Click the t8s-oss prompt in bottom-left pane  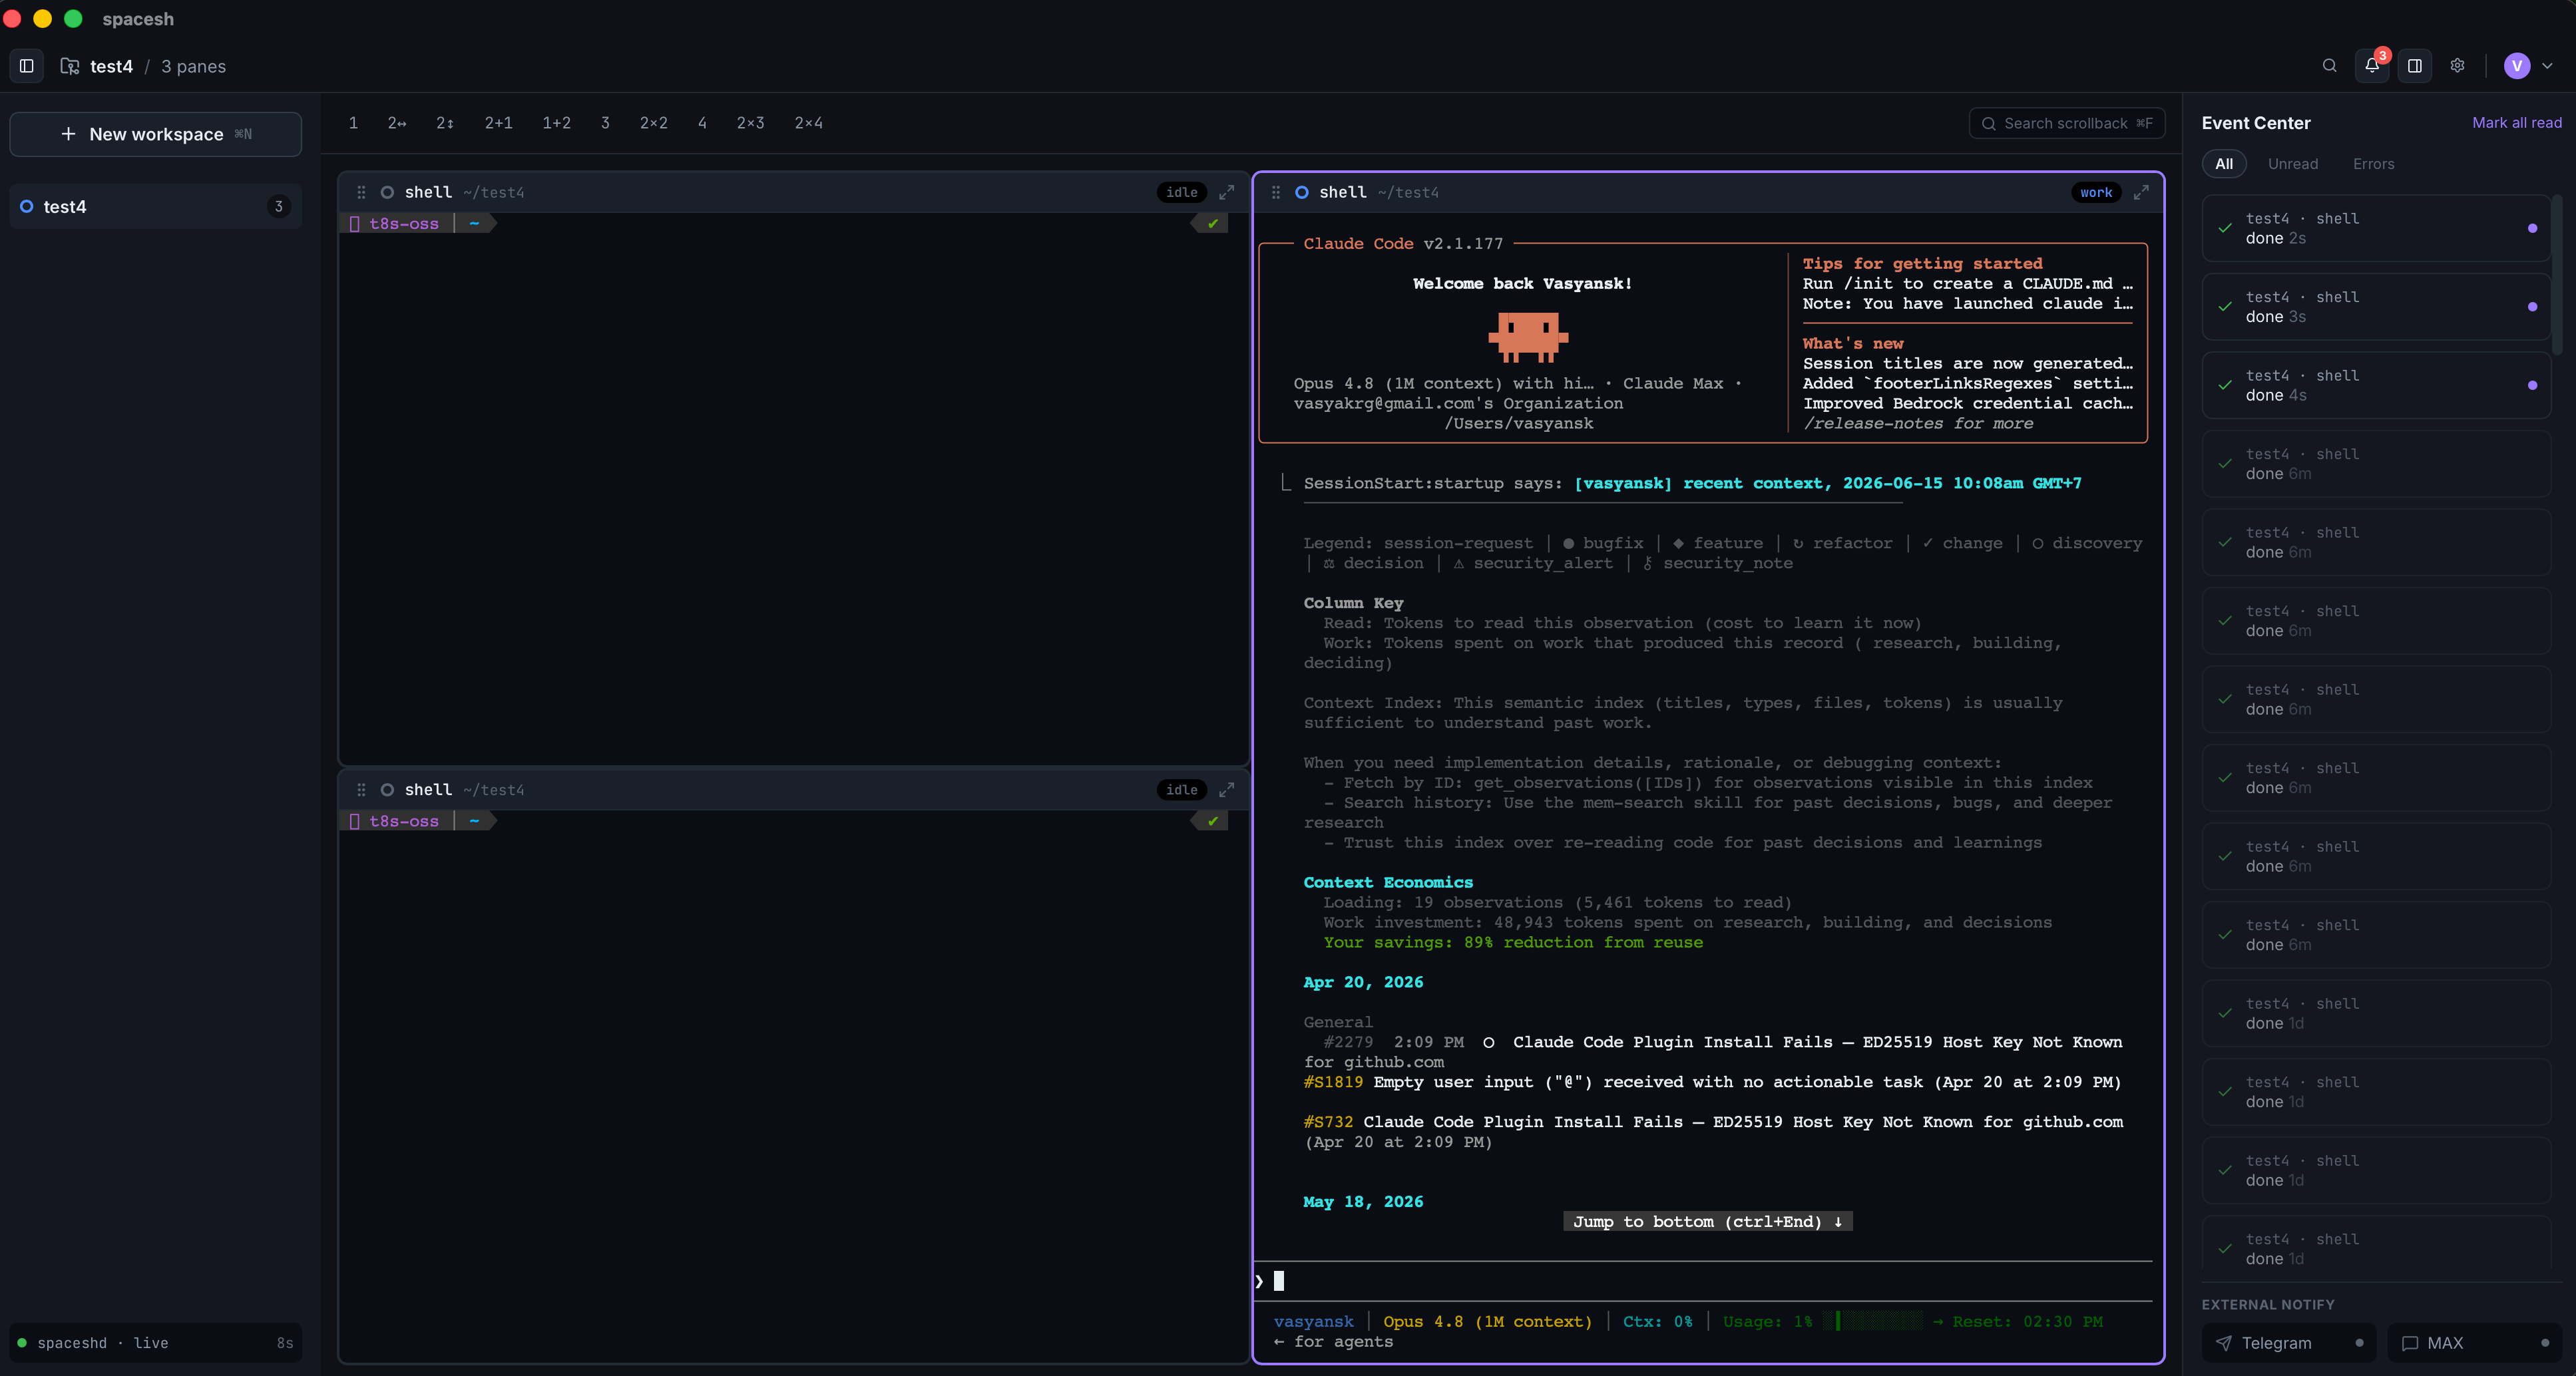click(x=403, y=821)
